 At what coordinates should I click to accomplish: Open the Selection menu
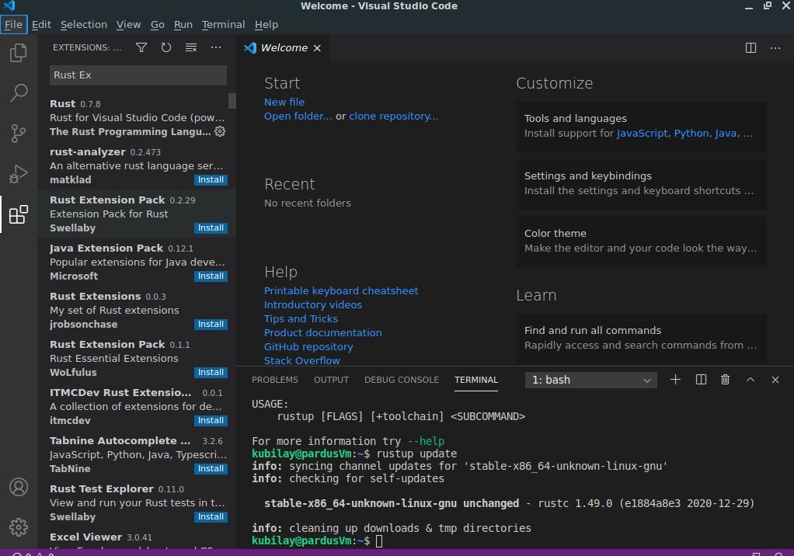(x=84, y=24)
